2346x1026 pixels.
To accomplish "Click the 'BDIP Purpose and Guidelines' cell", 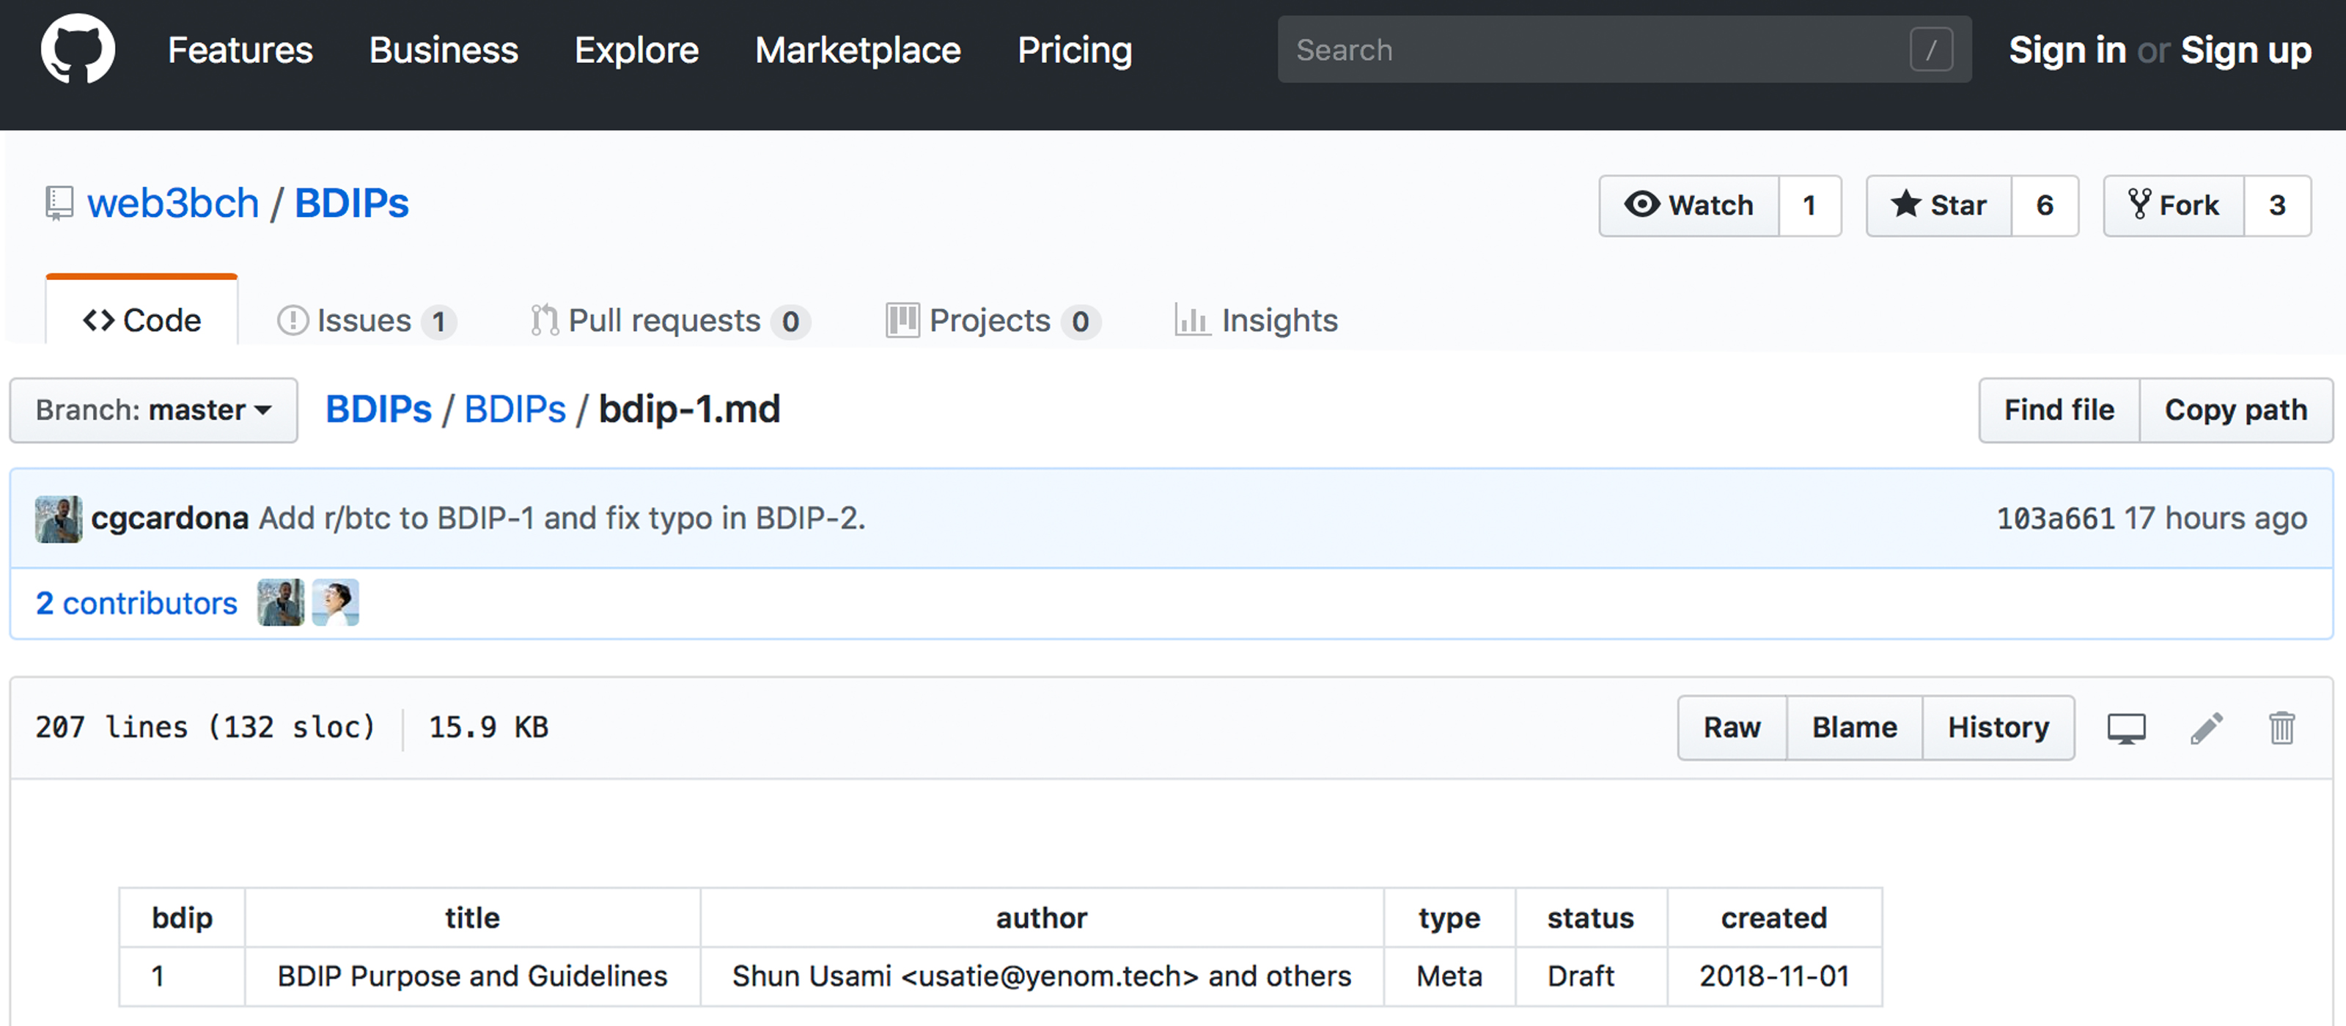I will [473, 976].
